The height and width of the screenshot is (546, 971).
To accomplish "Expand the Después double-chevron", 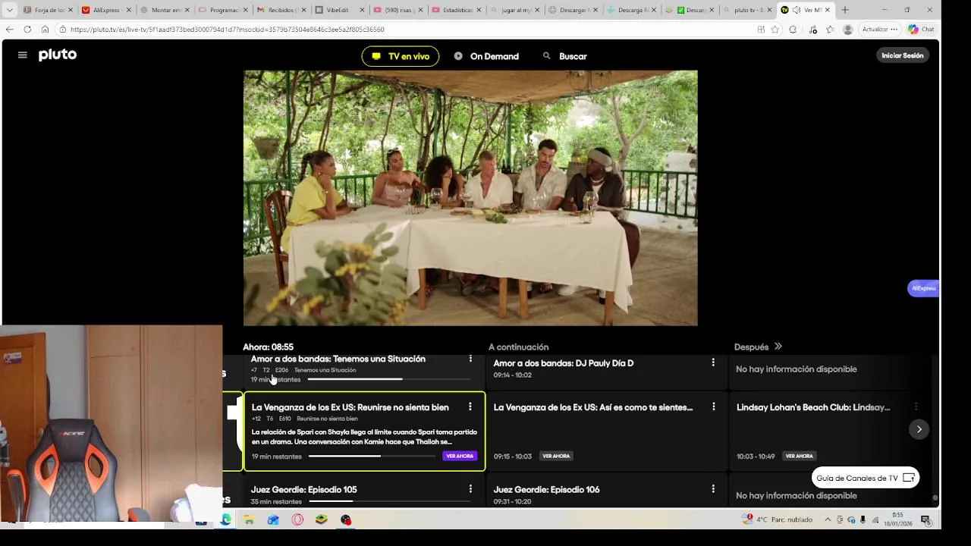I will click(x=778, y=347).
